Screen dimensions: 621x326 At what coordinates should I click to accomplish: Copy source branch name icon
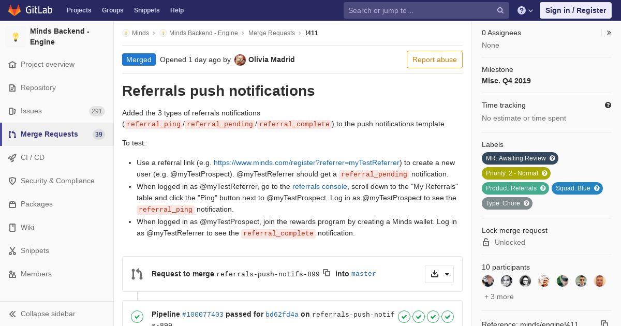[x=327, y=273]
